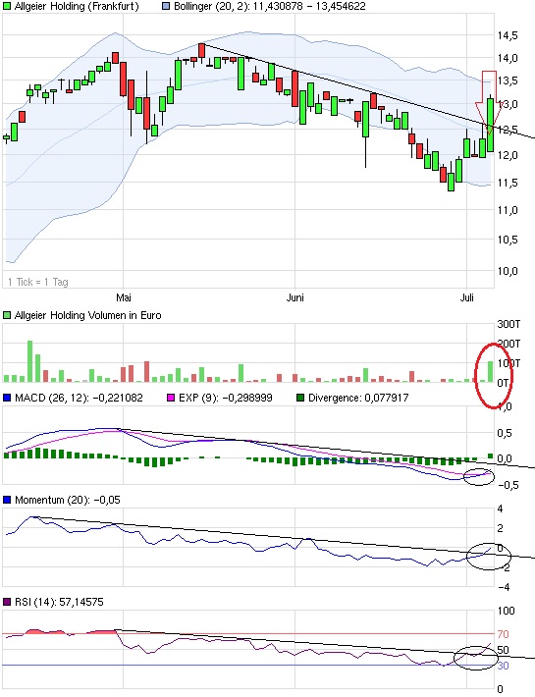Click the 'Juli' x-axis month label

[466, 296]
